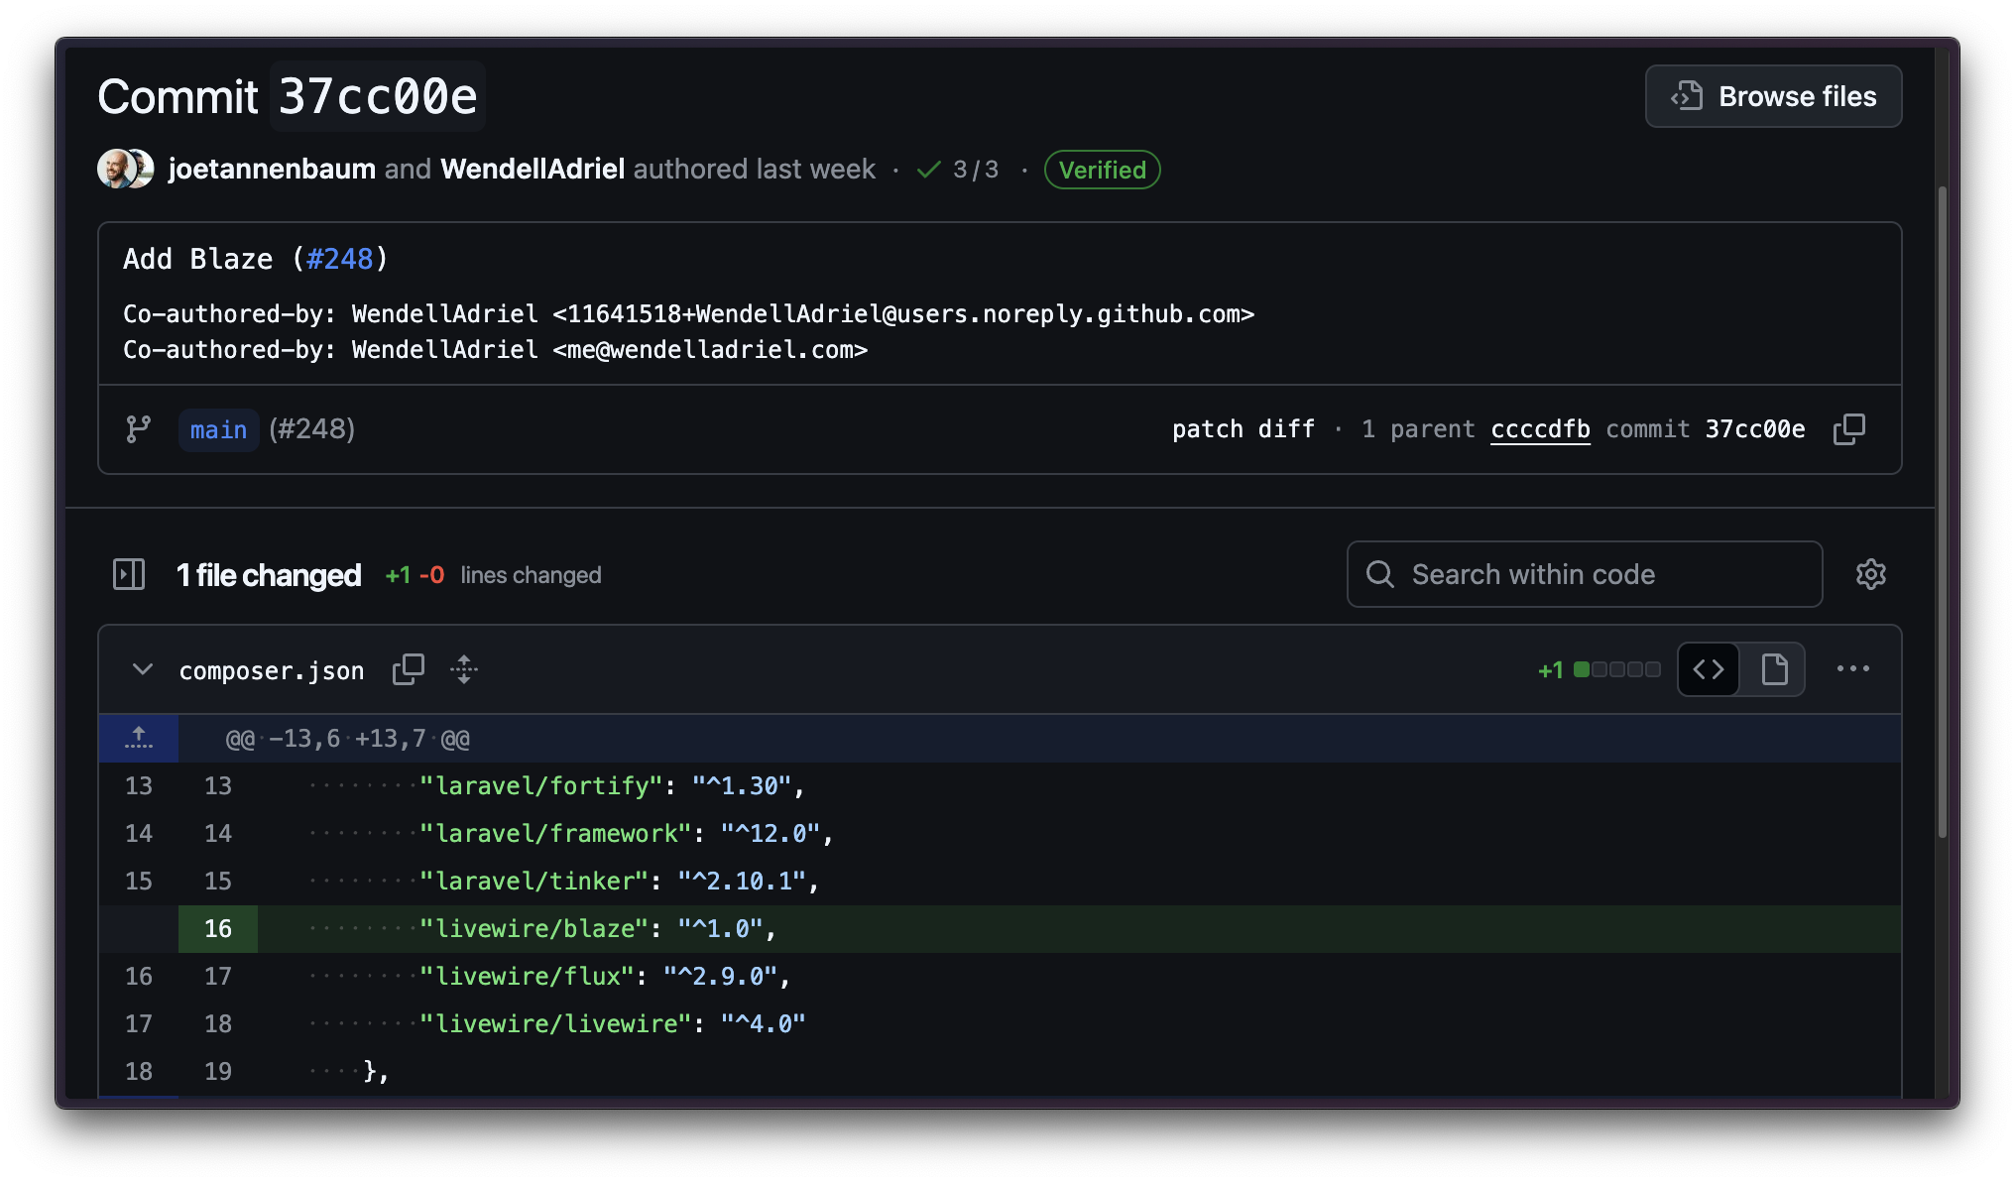Click the composer.json file name
This screenshot has width=2015, height=1182.
272,671
